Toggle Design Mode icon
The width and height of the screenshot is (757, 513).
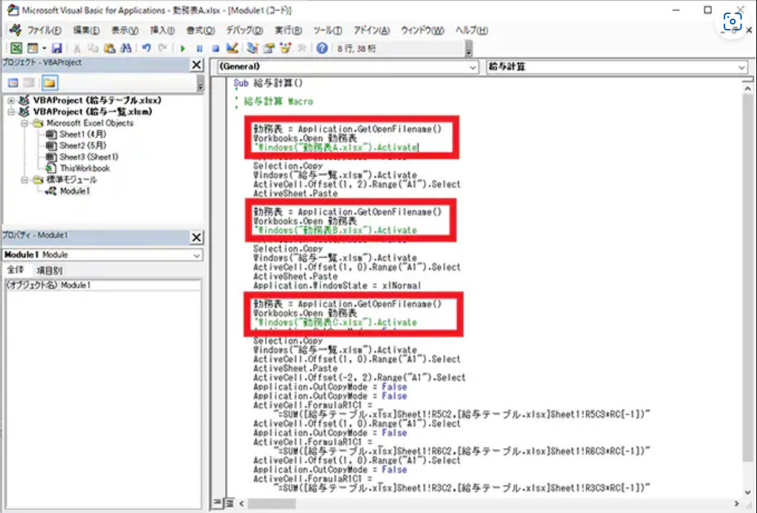pos(232,48)
